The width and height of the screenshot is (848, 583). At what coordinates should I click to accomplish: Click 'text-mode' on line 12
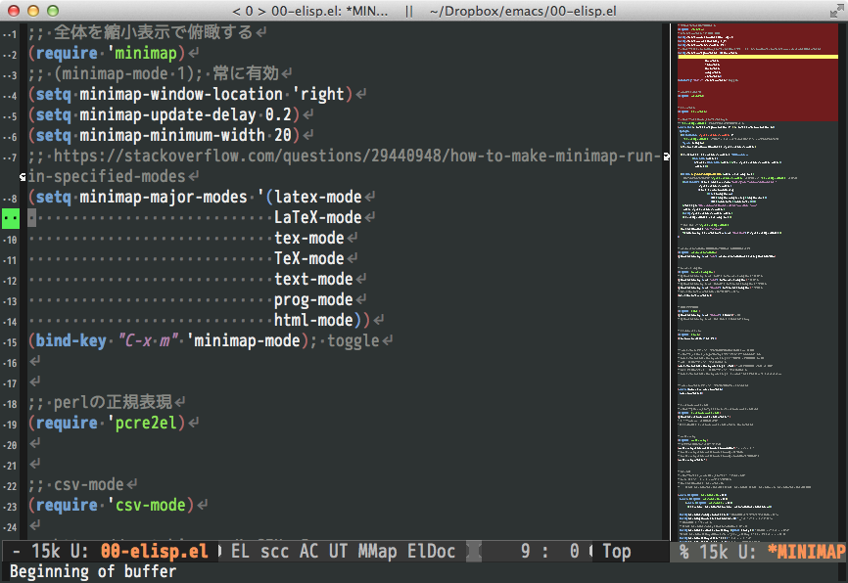click(x=313, y=280)
